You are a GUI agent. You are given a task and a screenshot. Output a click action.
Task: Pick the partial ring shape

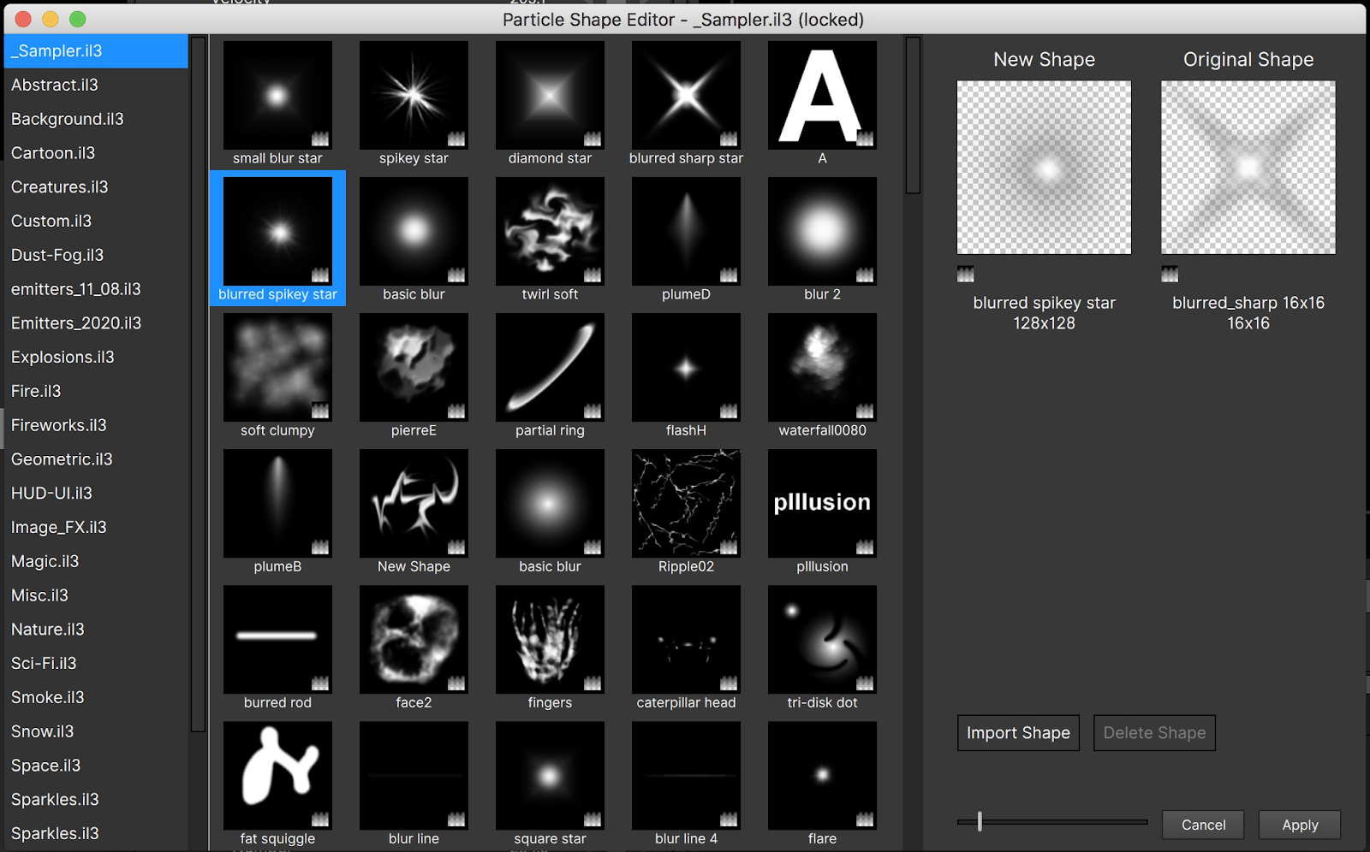tap(550, 368)
